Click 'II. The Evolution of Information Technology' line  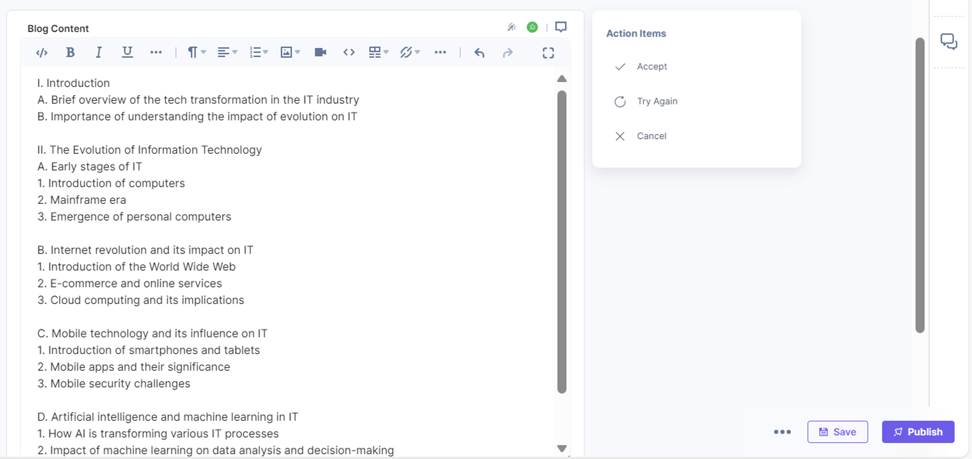[149, 150]
